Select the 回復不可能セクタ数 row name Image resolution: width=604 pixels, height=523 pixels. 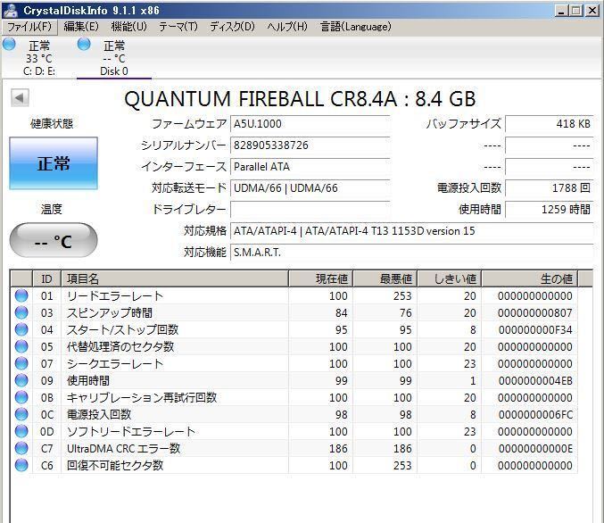115,466
